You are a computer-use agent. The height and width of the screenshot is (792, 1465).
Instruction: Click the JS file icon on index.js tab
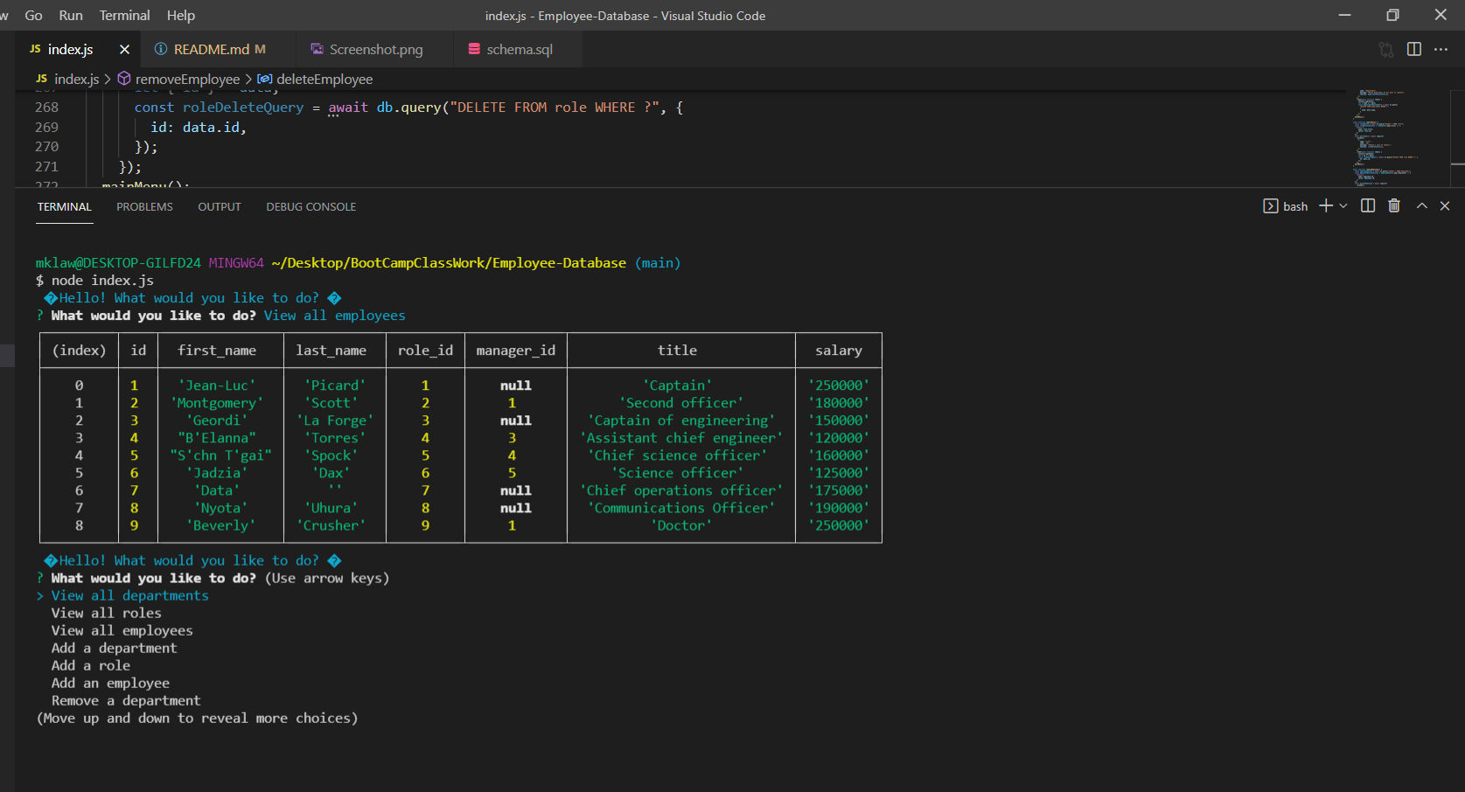[x=35, y=49]
